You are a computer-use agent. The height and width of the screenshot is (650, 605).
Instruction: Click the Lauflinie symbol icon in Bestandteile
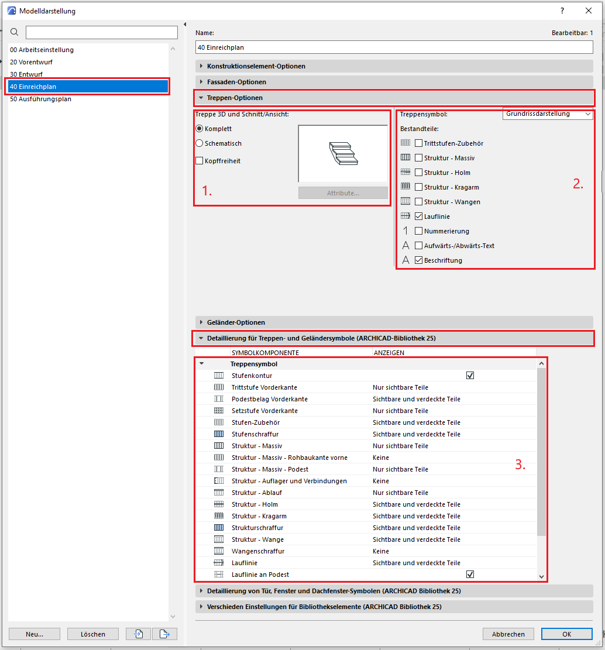(405, 216)
